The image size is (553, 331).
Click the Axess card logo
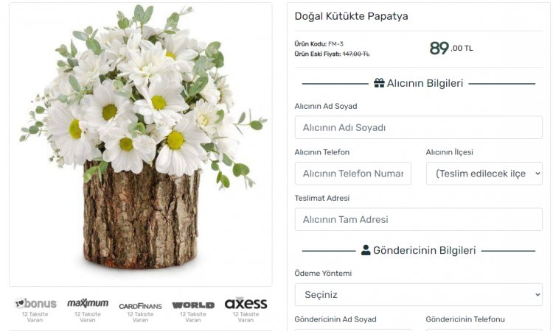click(x=246, y=303)
